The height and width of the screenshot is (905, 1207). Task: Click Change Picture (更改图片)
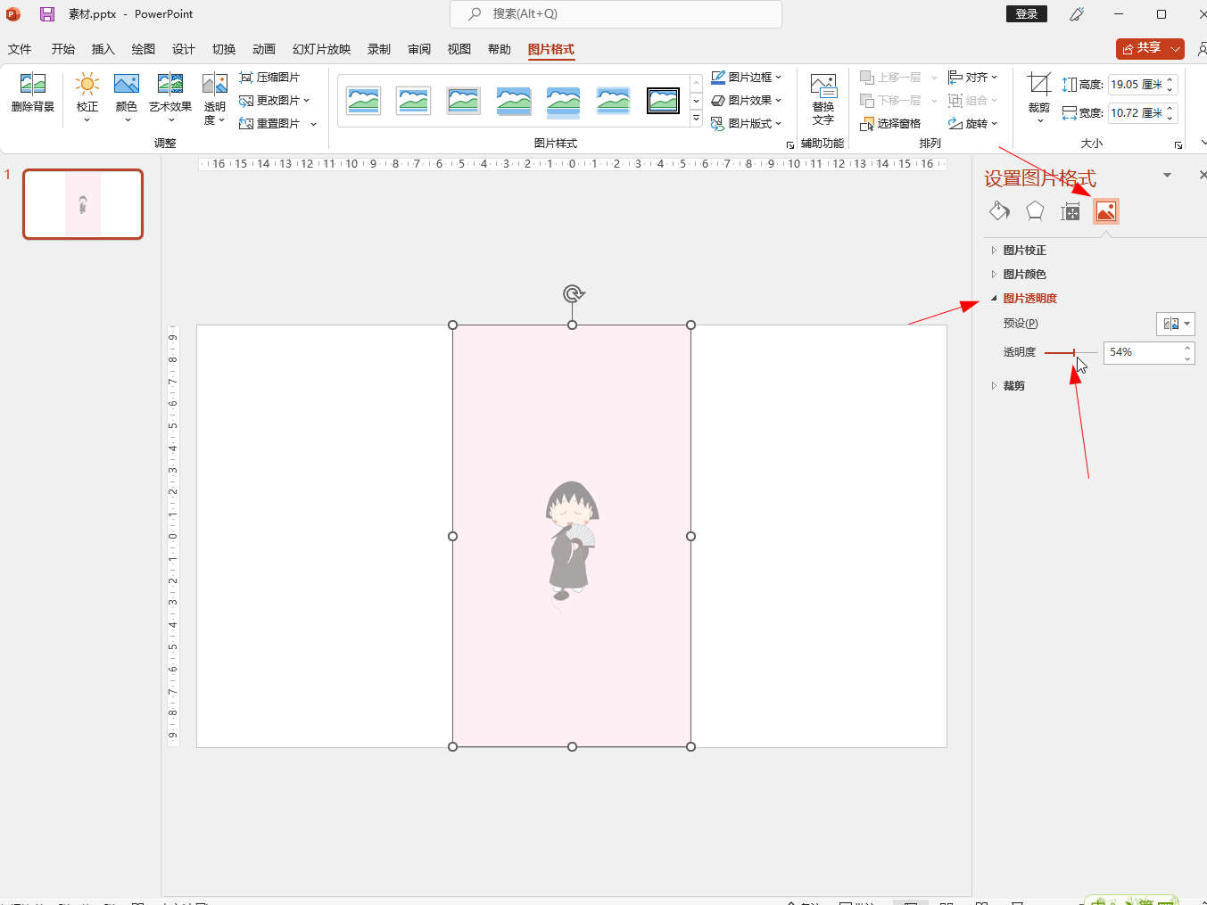pyautogui.click(x=269, y=101)
